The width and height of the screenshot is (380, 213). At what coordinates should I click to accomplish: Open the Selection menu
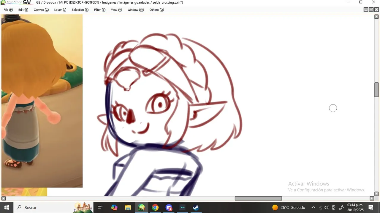(80, 10)
